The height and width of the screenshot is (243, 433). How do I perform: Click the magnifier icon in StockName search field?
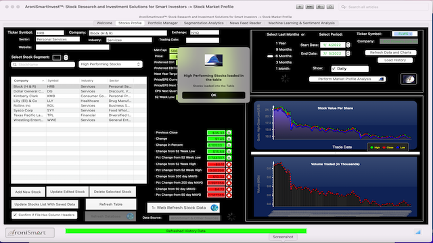15,65
